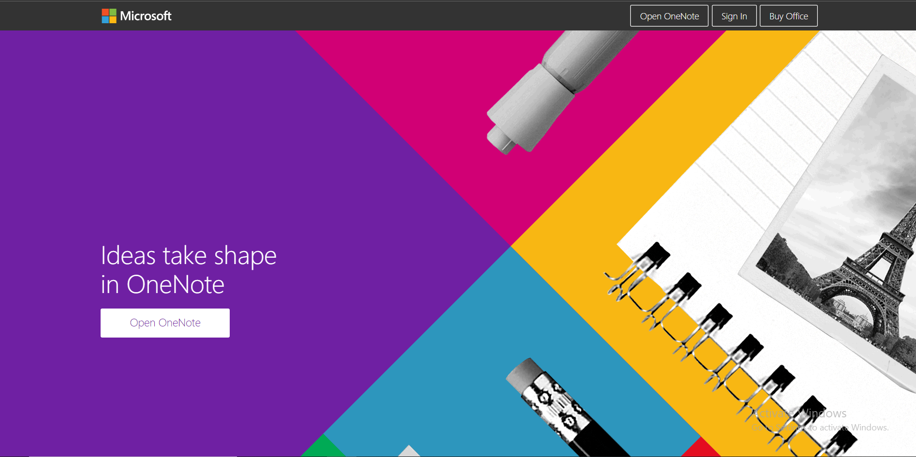Click the Buy Office button

789,16
